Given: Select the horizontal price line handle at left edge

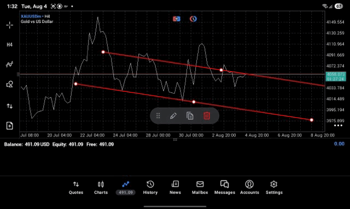Looking at the screenshot, I should [18, 74].
